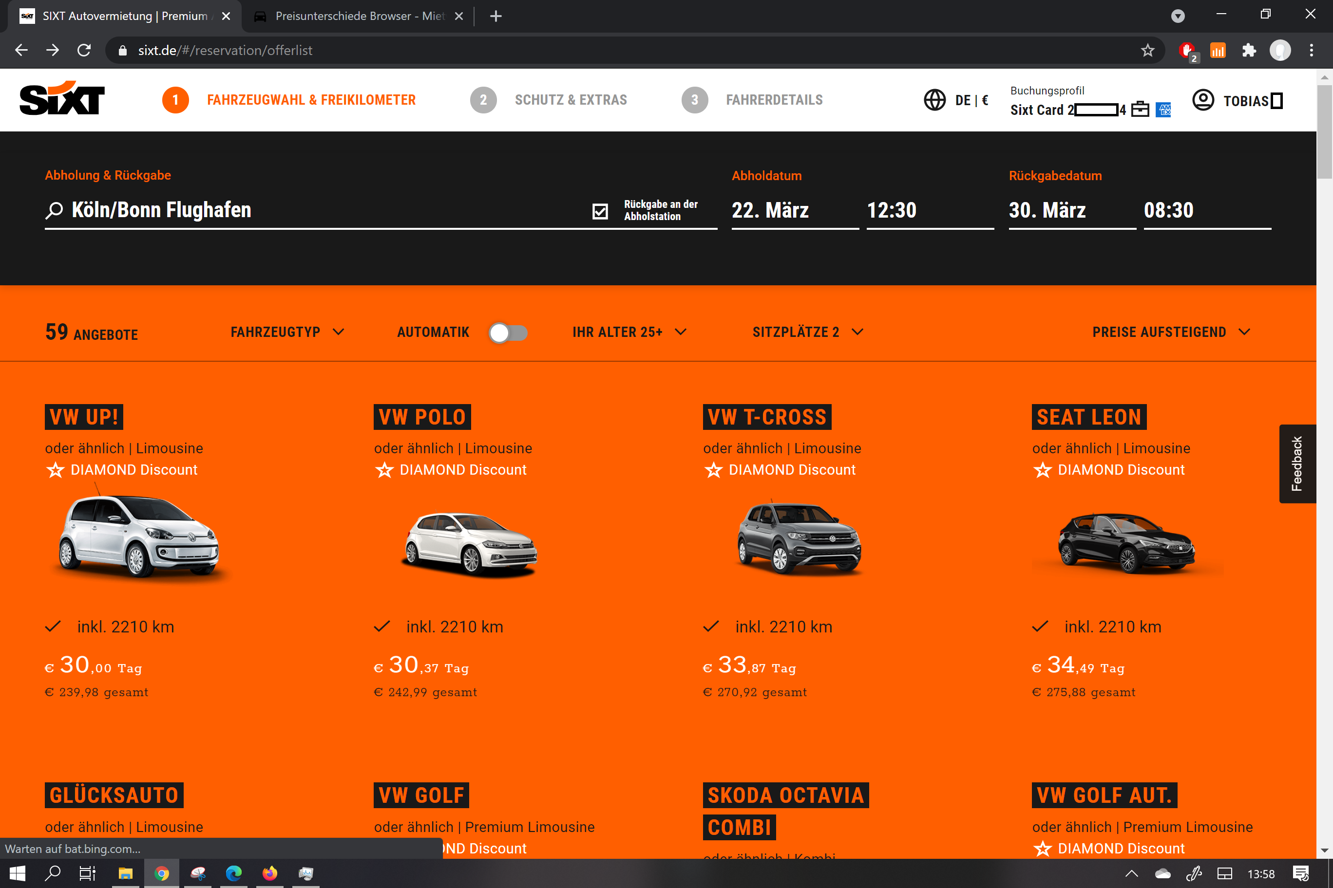Open the Skoda Octavia Combi offer
Image resolution: width=1333 pixels, height=888 pixels.
click(785, 811)
